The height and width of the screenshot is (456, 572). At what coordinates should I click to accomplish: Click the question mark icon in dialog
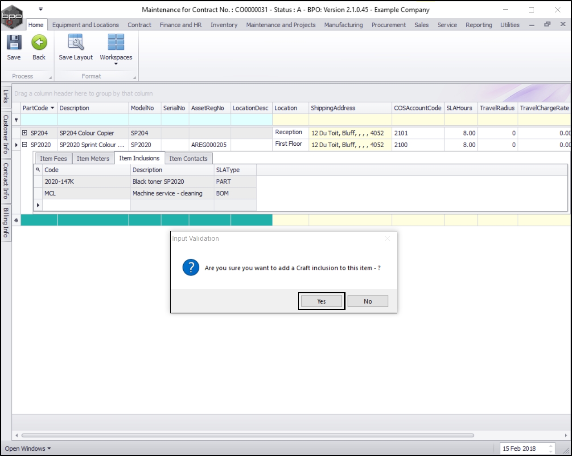point(191,267)
